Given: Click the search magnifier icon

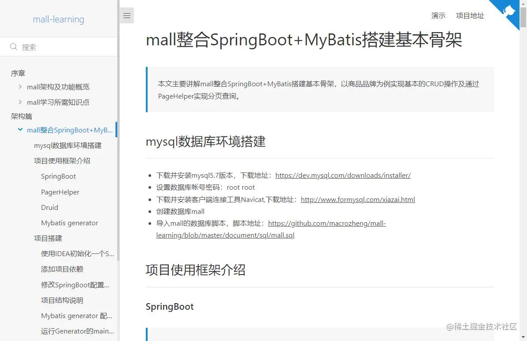Looking at the screenshot, I should click(14, 47).
